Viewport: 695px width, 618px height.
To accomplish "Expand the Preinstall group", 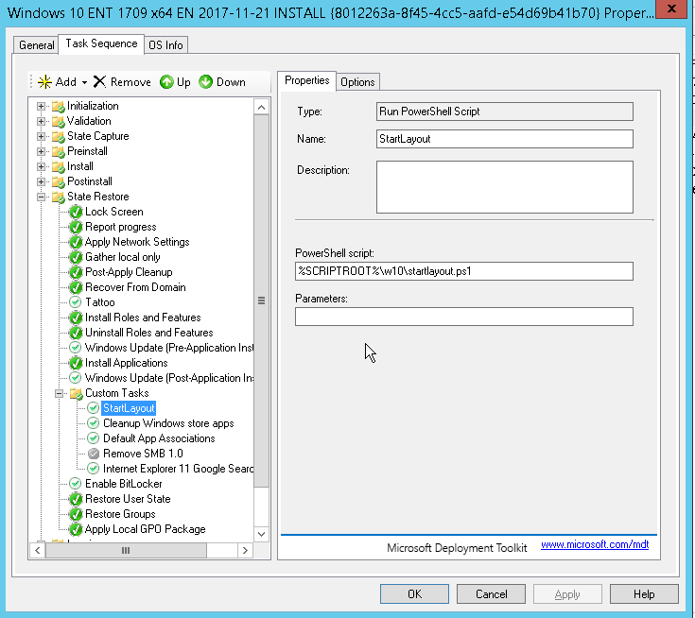I will tap(41, 151).
